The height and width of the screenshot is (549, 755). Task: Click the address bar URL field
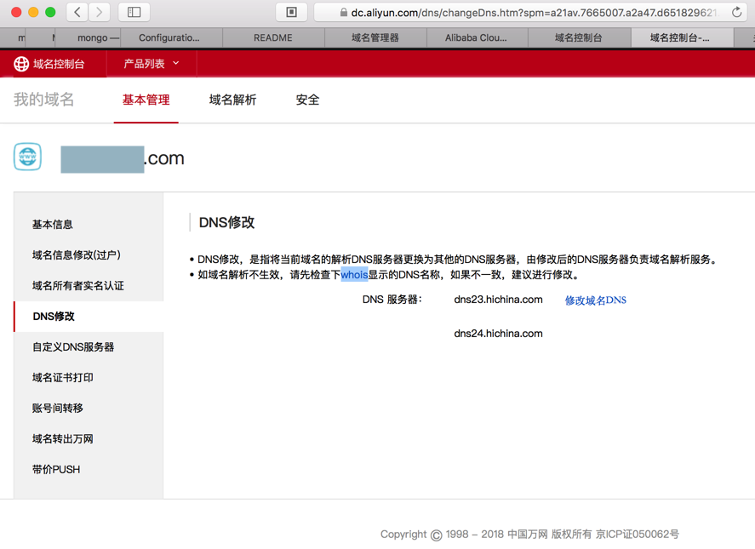point(529,13)
